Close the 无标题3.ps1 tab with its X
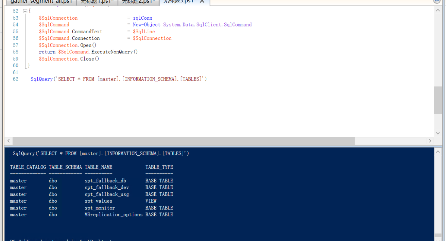The height and width of the screenshot is (241, 446). [202, 1]
